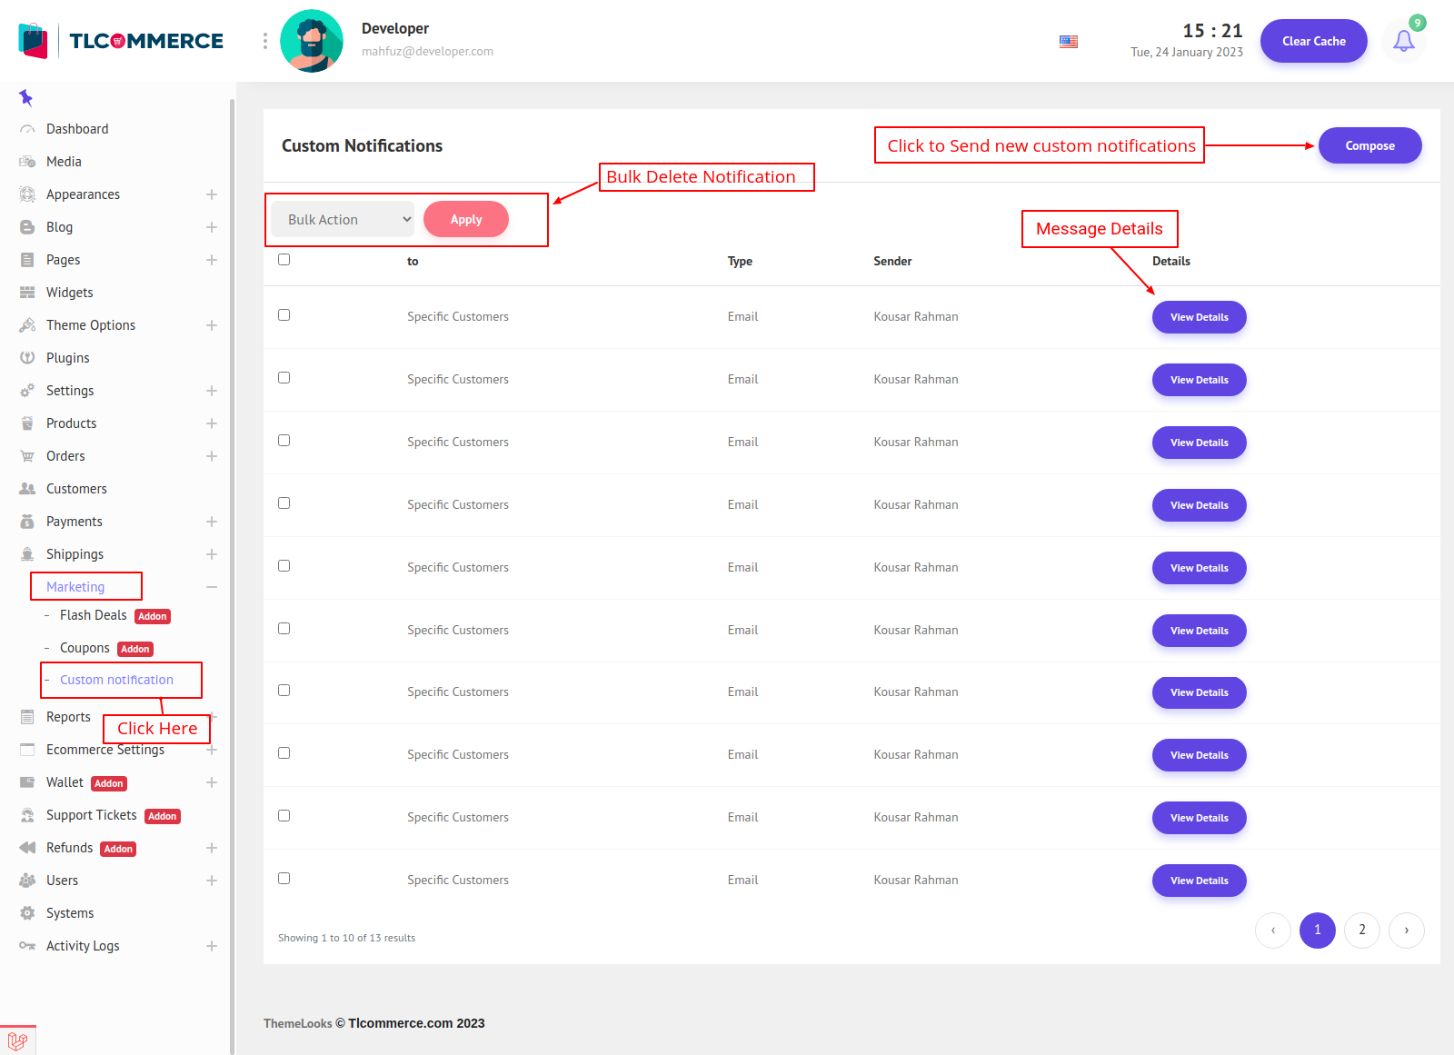Open the Laravel debug icon at bottom-left
The width and height of the screenshot is (1454, 1055).
pyautogui.click(x=17, y=1040)
